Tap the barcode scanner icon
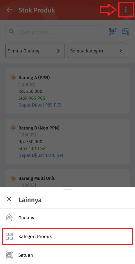The height and width of the screenshot is (264, 135). click(112, 32)
